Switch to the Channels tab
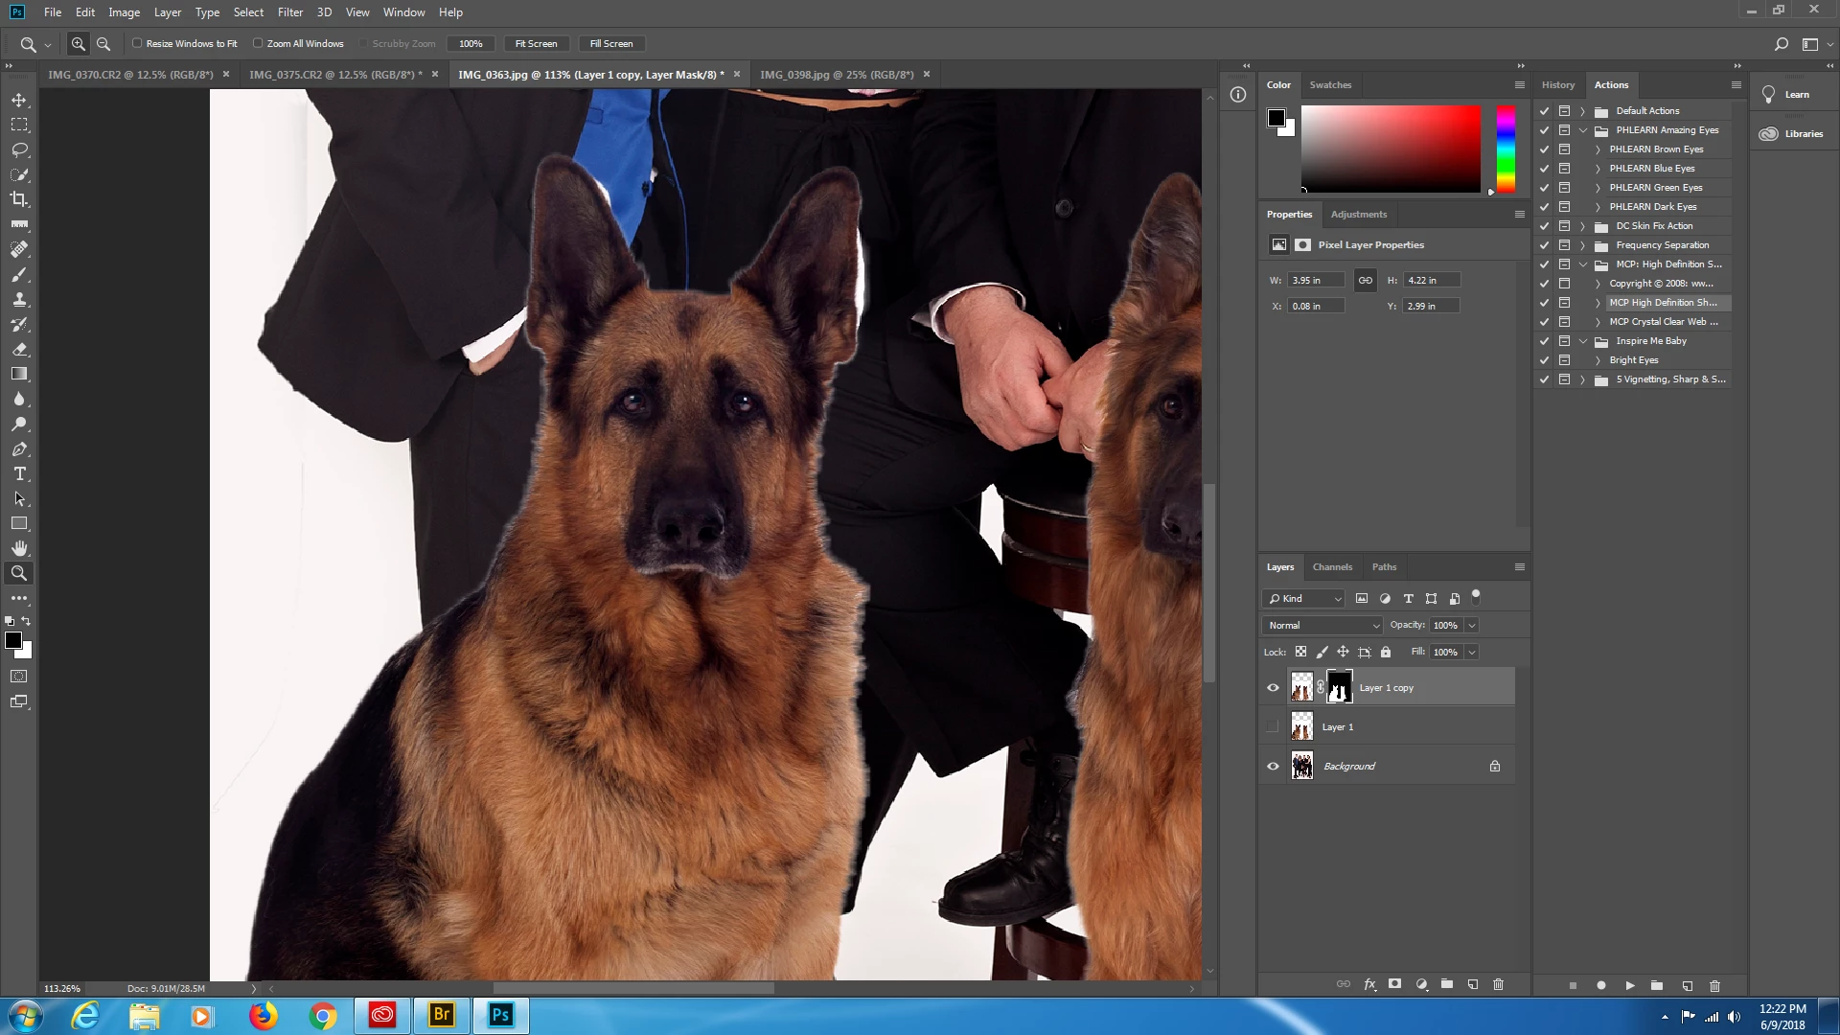Screen dimensions: 1840x1035 1332,566
